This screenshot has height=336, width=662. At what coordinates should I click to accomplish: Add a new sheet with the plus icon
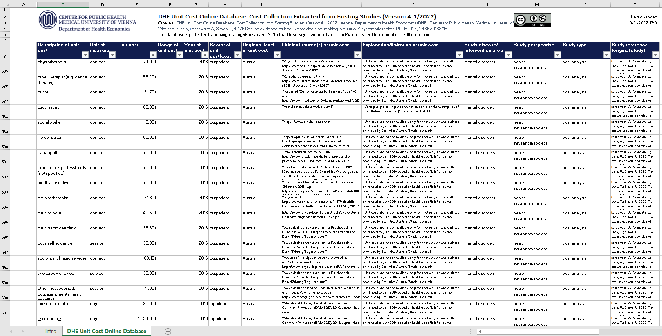(x=168, y=332)
